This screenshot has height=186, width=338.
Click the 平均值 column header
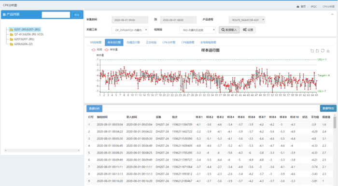click(x=315, y=117)
